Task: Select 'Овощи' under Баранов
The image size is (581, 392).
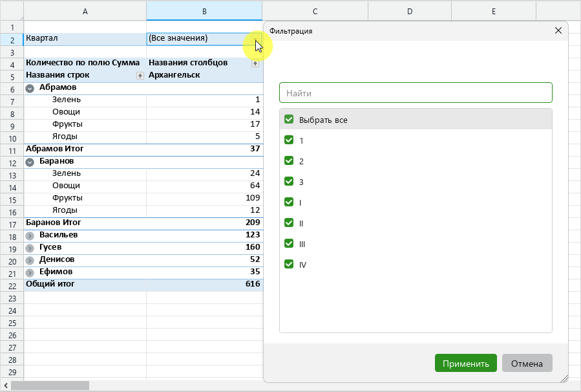Action: [85, 186]
